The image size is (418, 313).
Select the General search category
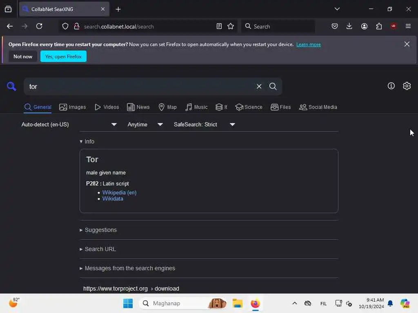(x=38, y=107)
